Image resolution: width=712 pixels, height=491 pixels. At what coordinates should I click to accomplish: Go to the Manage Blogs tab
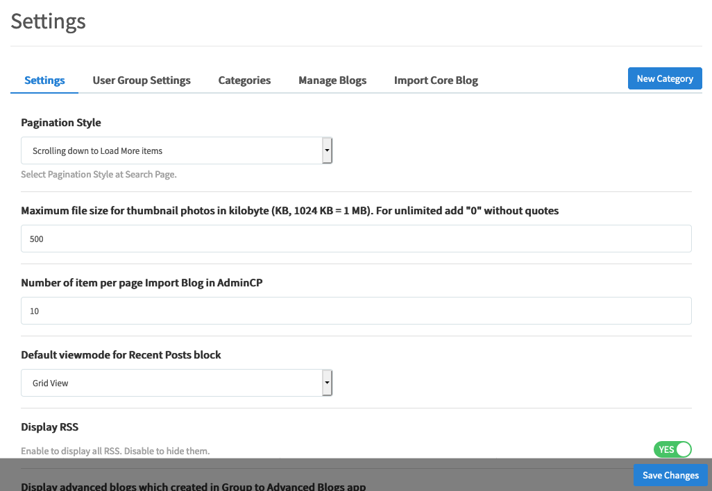pyautogui.click(x=332, y=80)
